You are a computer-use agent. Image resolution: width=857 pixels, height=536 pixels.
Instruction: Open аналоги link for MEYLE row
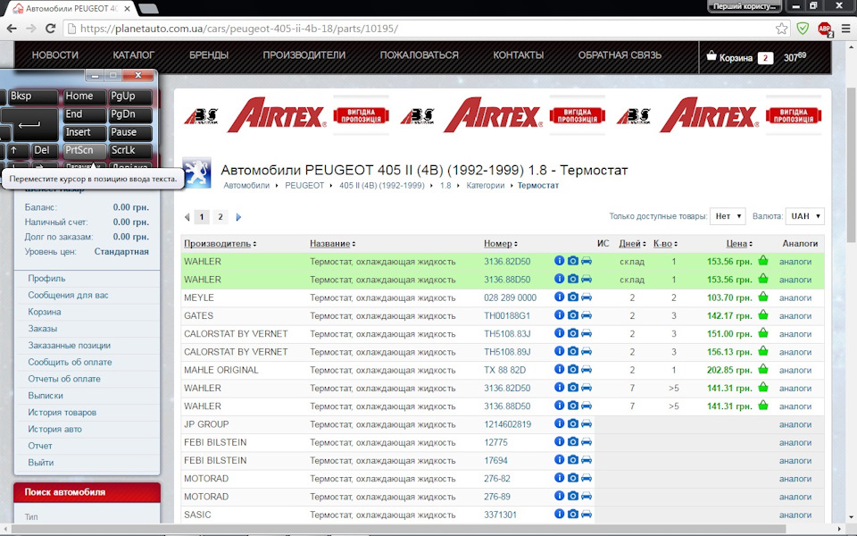click(x=795, y=297)
